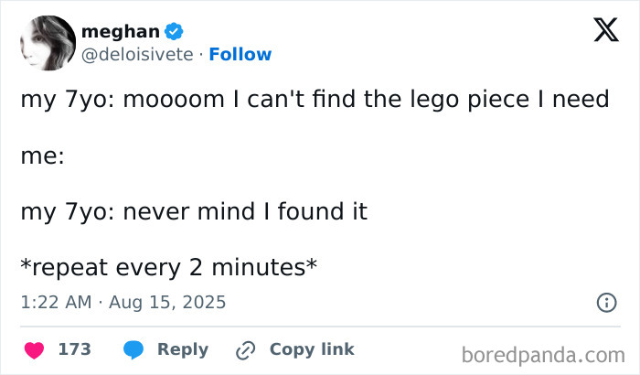
Task: Like the tweet with the heart icon
Action: (34, 349)
